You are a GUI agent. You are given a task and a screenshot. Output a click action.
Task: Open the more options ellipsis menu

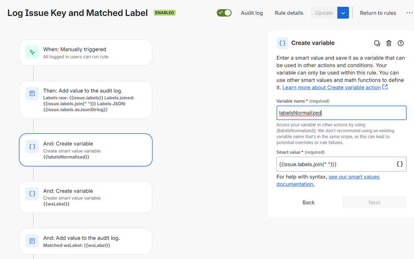409,13
